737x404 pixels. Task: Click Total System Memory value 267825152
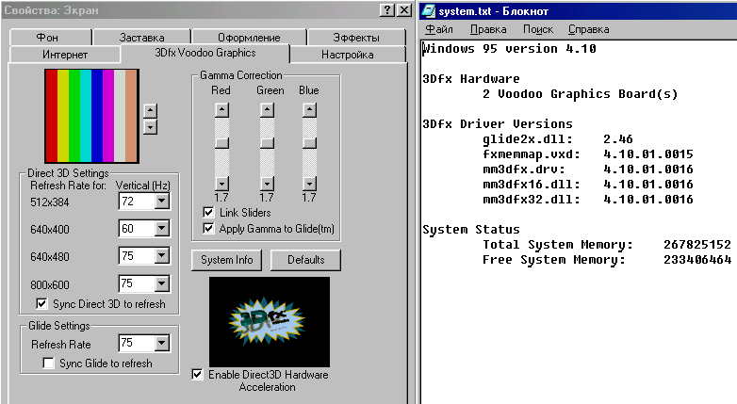(x=697, y=244)
